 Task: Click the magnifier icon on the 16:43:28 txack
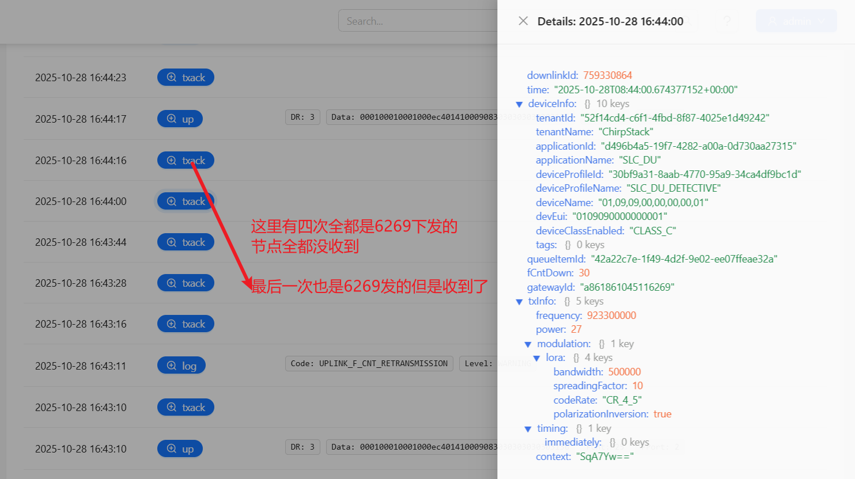tap(172, 283)
